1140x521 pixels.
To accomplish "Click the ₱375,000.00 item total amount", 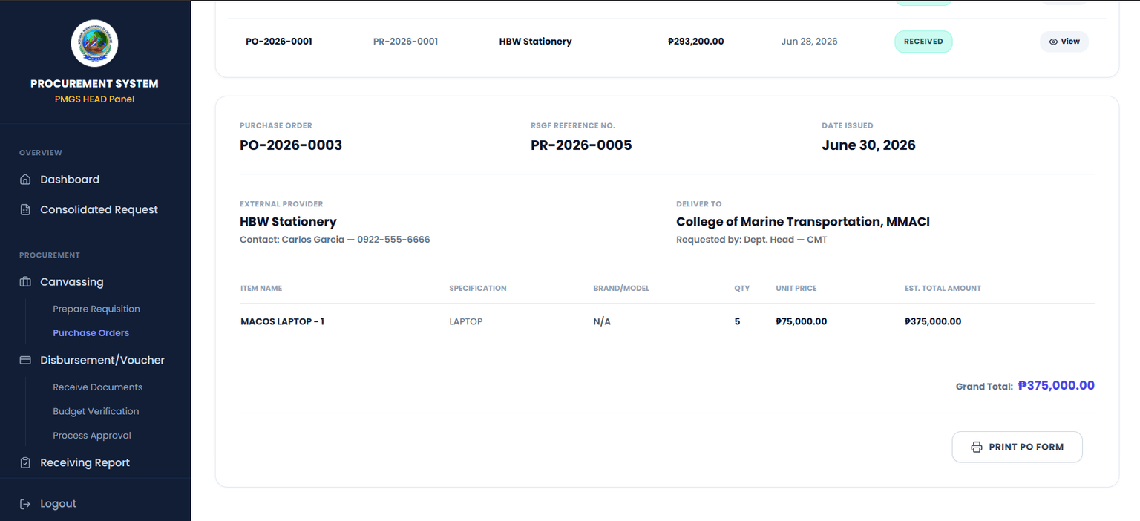I will (933, 322).
